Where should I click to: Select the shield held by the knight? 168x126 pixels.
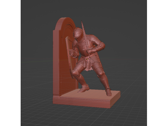click(x=70, y=57)
